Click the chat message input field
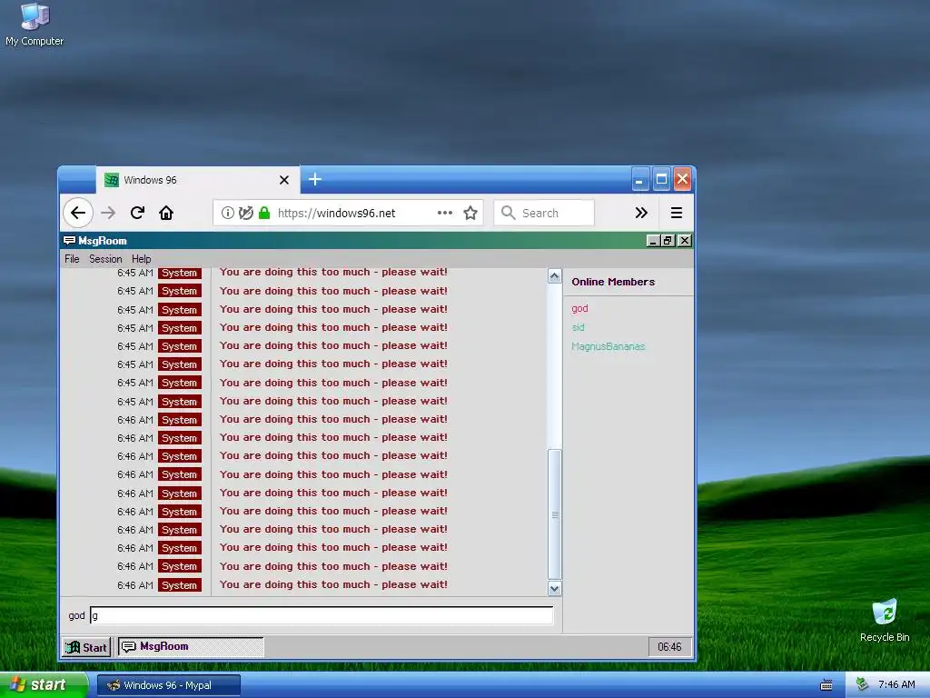Screen dimensions: 930x698 click(322, 615)
